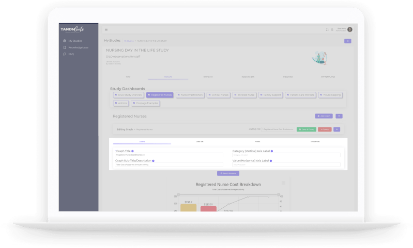Click the yellow $298.7 bar
The width and height of the screenshot is (413, 248).
pos(188,208)
